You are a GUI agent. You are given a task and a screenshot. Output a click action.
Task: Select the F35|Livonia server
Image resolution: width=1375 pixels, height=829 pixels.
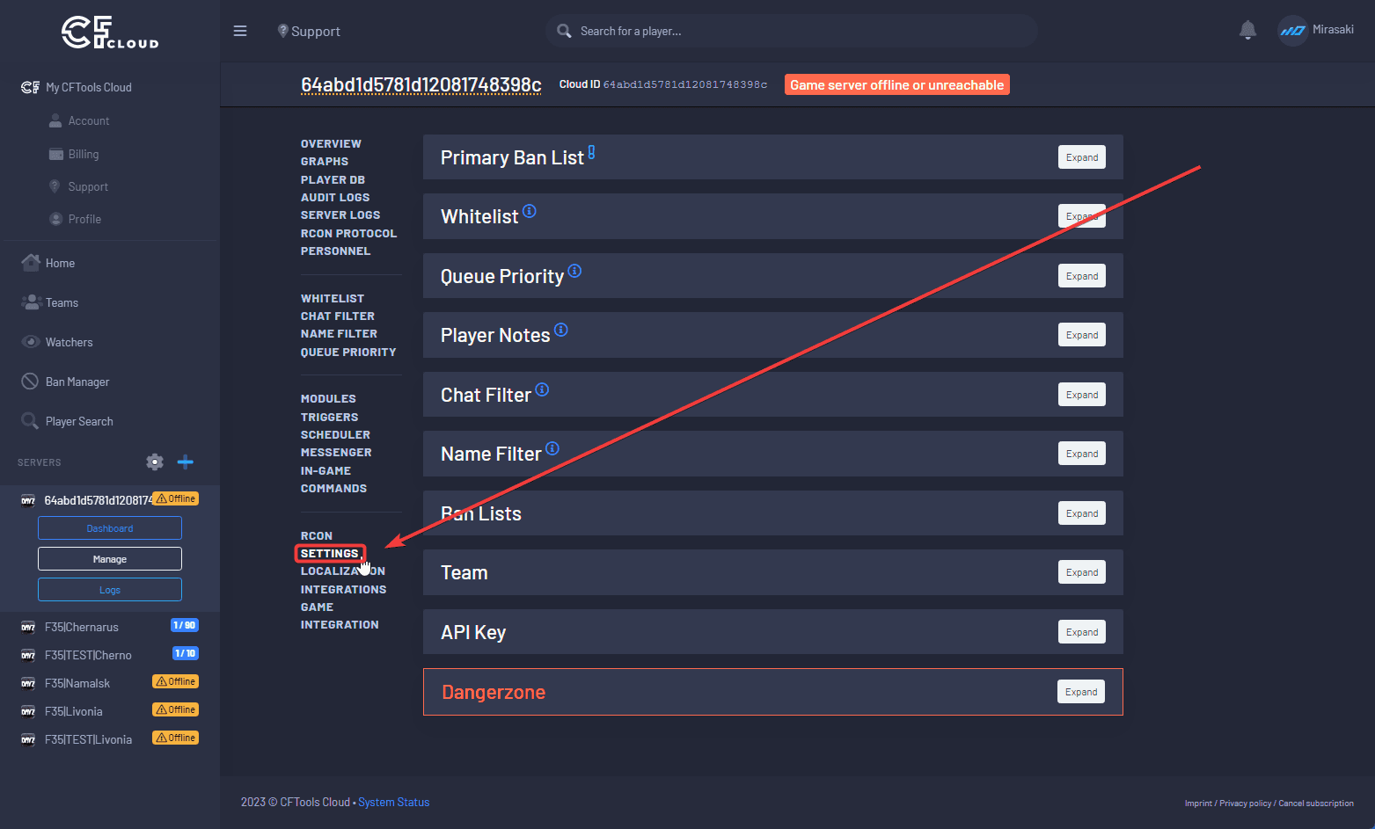tap(74, 711)
